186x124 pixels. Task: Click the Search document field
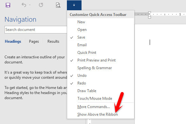(x=36, y=30)
